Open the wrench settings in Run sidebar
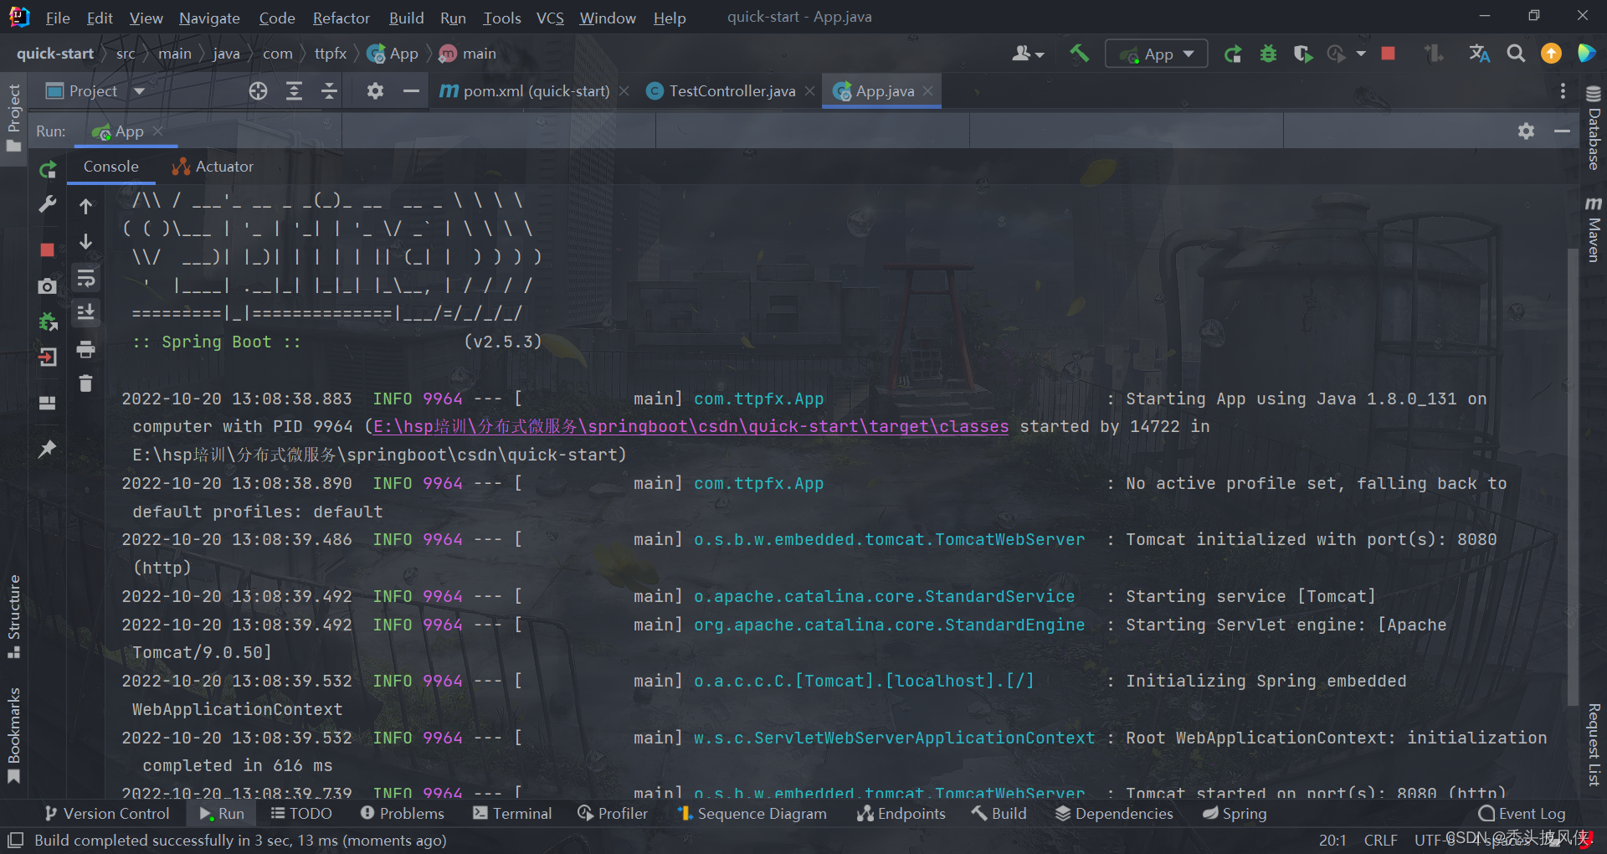Viewport: 1607px width, 854px height. click(x=48, y=204)
